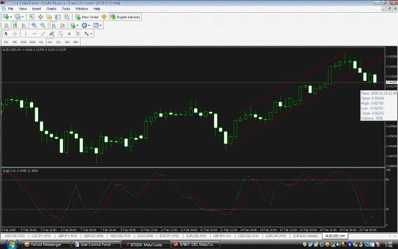Open a new chart window
The width and height of the screenshot is (398, 249).
(x=6, y=17)
